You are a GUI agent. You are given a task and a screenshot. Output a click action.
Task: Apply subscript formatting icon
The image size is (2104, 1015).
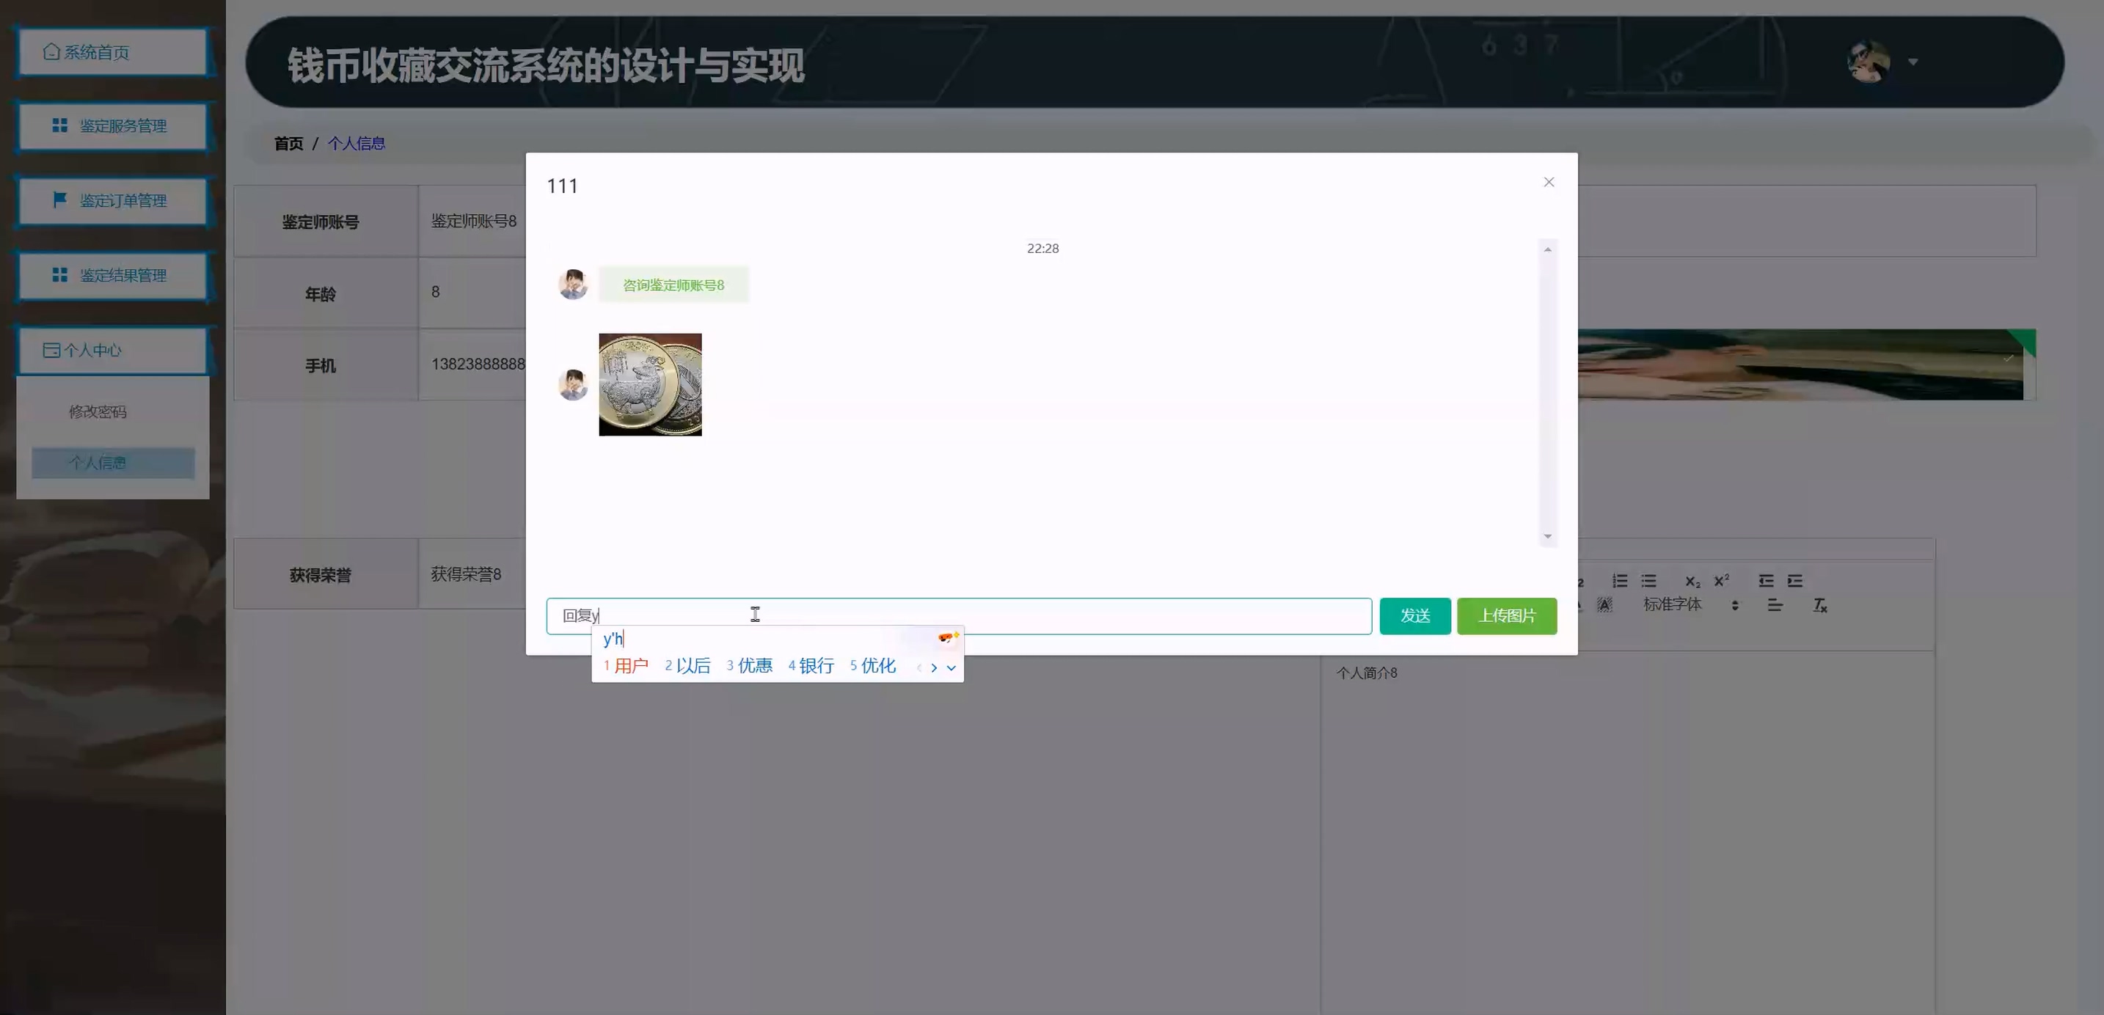1692,581
